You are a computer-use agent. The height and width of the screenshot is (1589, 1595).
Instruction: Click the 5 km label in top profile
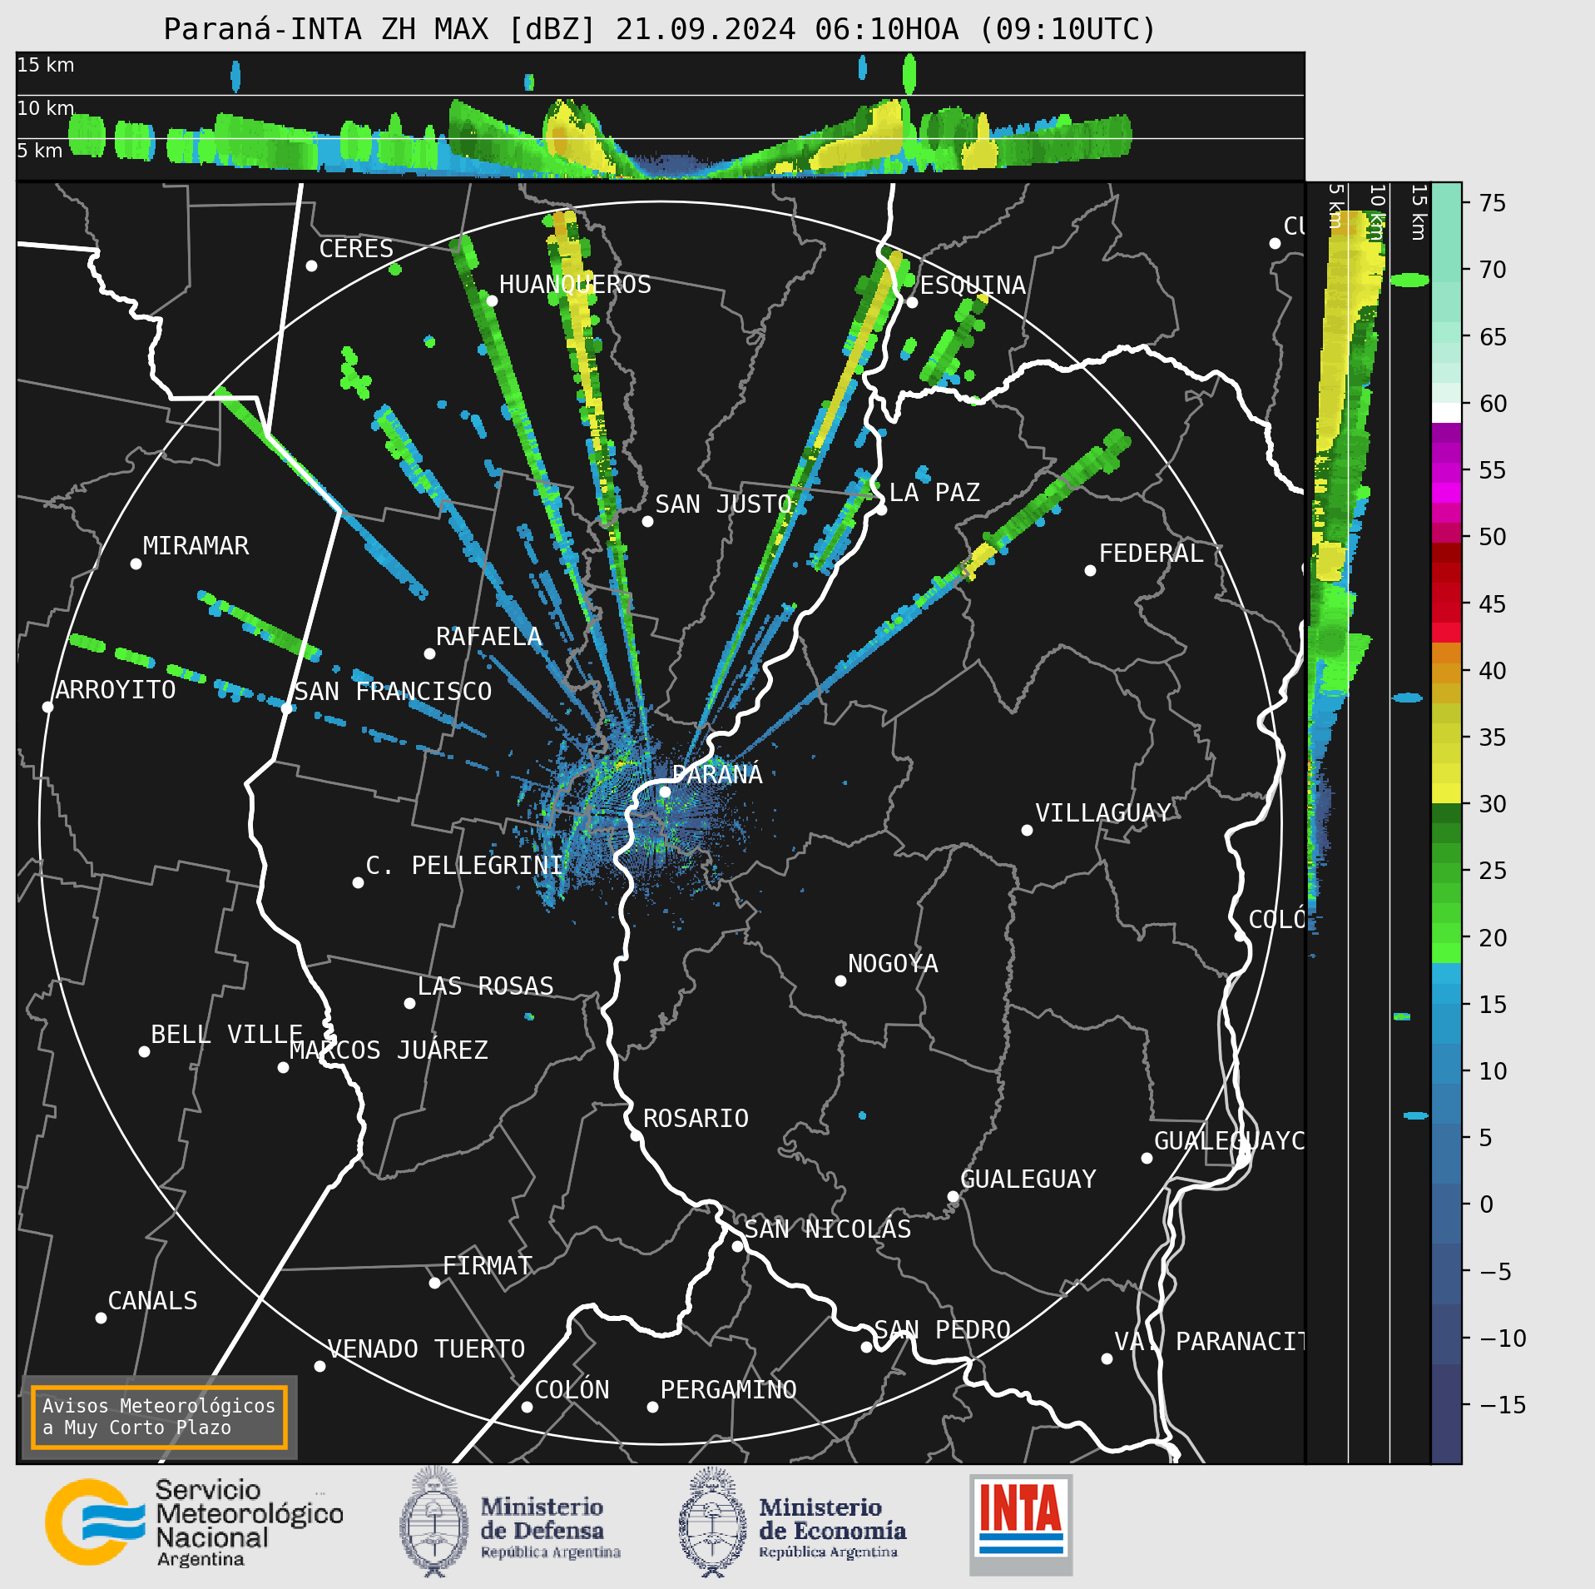pyautogui.click(x=40, y=151)
